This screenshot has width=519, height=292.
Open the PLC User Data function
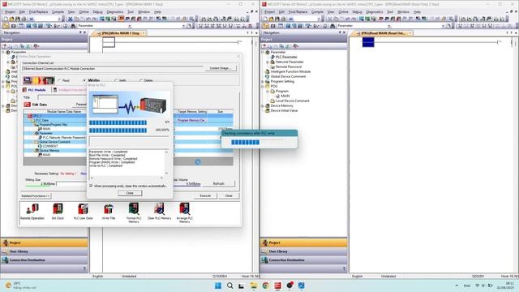point(83,212)
